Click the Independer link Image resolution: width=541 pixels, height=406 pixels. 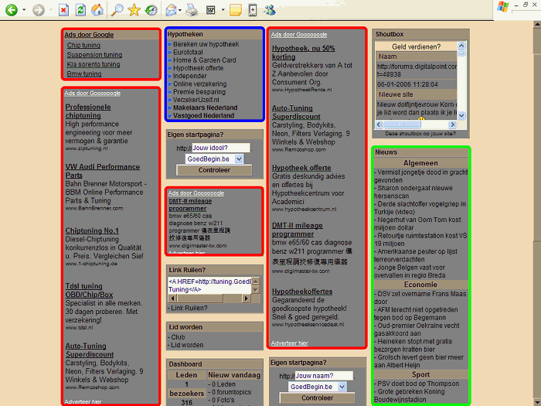[x=190, y=76]
